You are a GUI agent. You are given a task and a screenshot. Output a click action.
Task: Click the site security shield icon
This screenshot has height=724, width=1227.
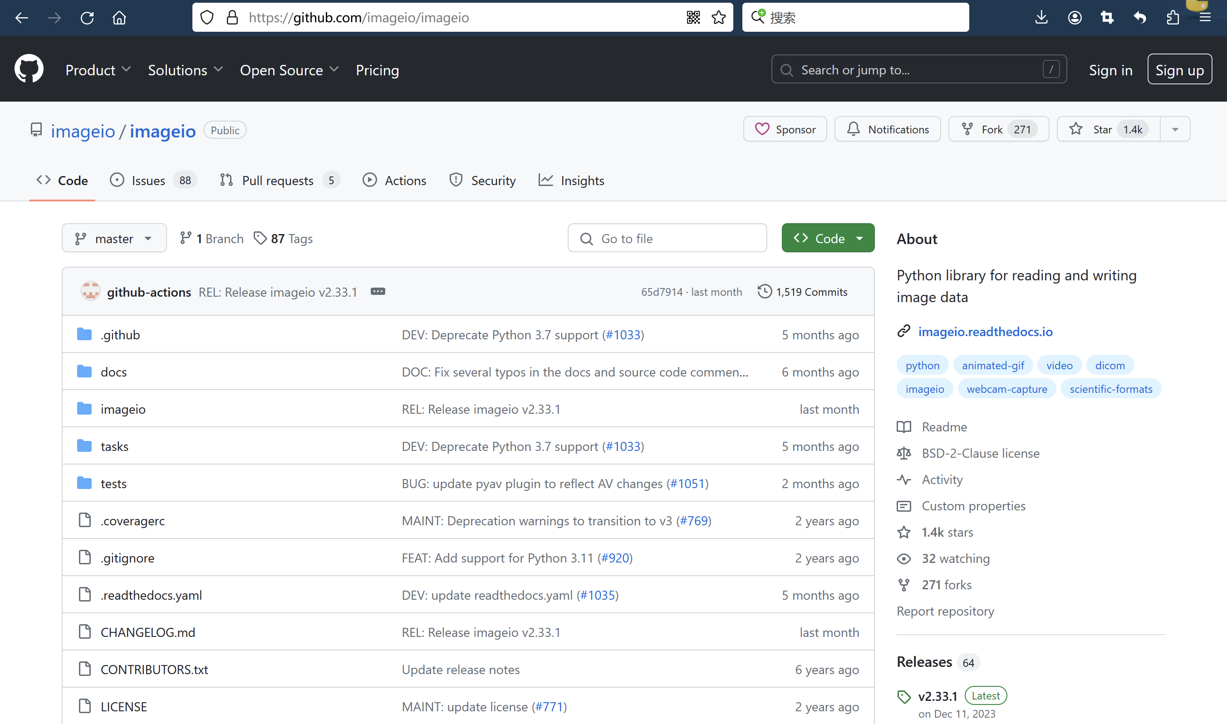point(207,18)
